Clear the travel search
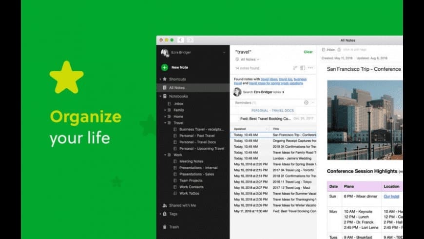Viewport: 424px width, 239px height. [308, 52]
